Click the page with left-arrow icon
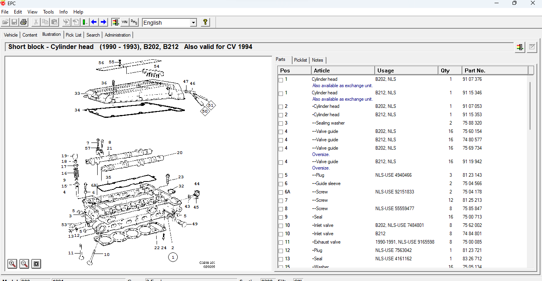 (x=75, y=22)
